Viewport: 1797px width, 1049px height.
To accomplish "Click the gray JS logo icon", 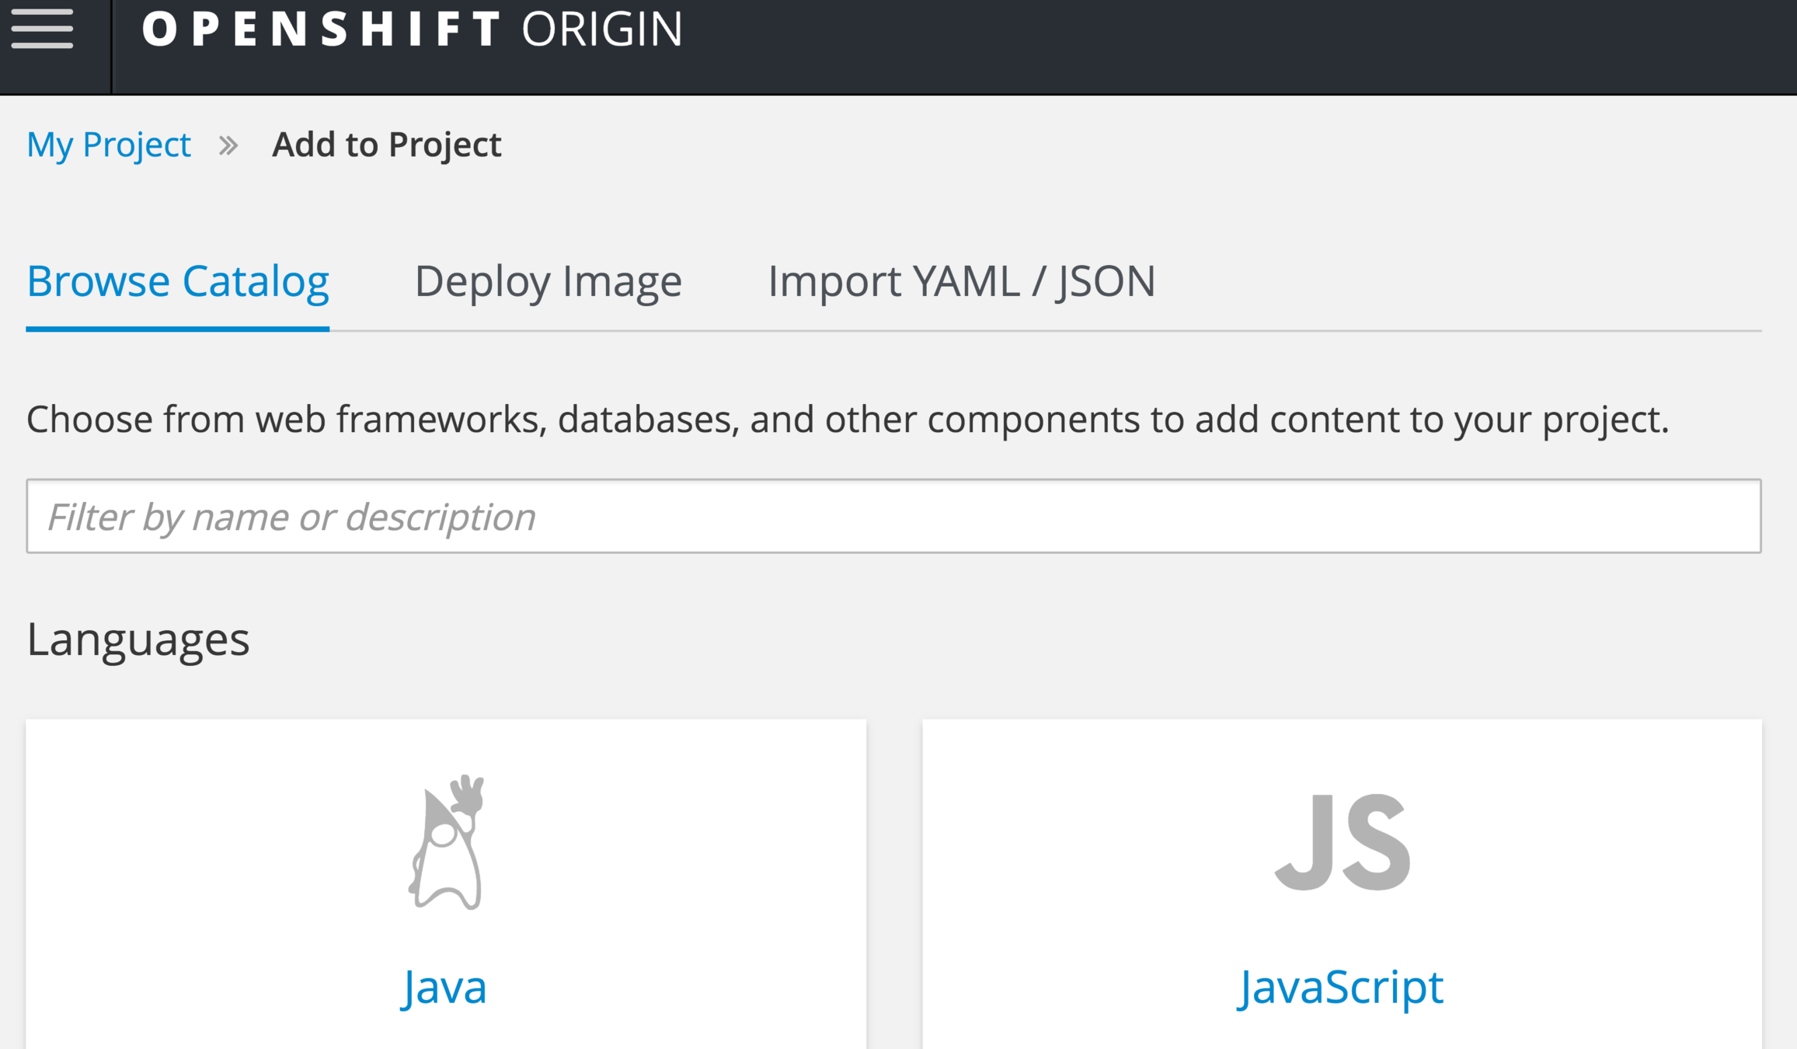I will pyautogui.click(x=1342, y=842).
